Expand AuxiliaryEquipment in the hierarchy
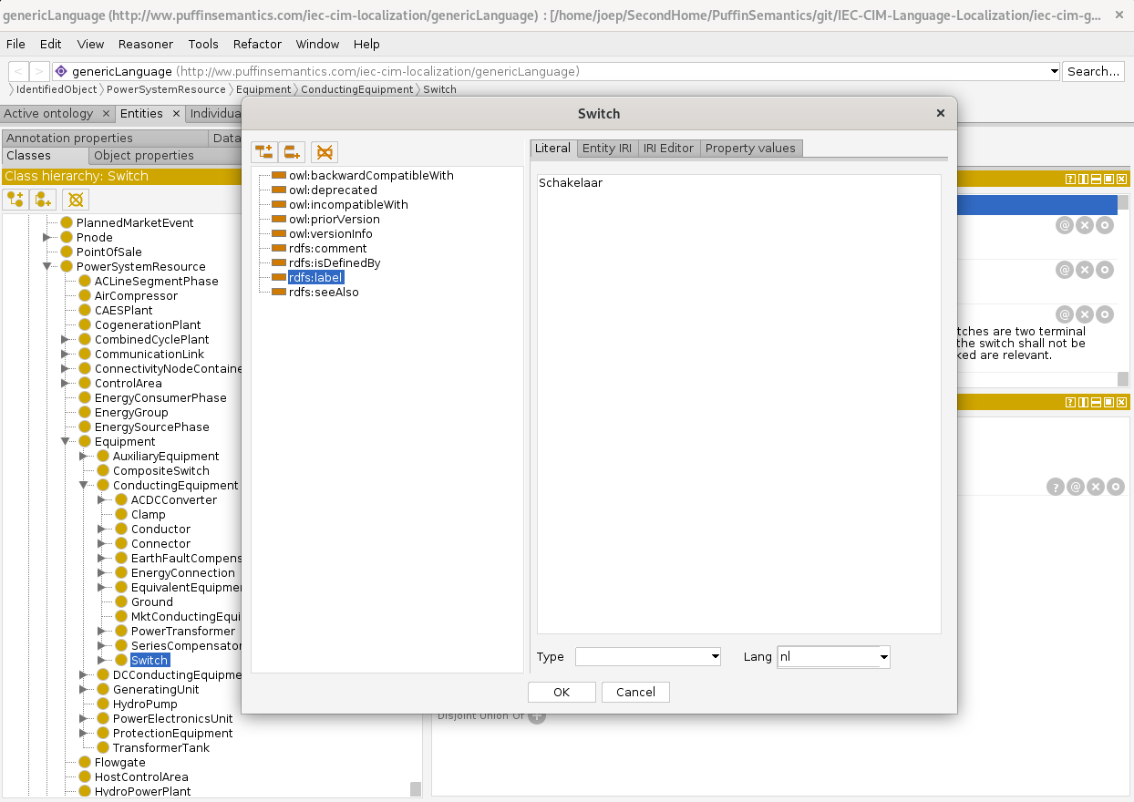Image resolution: width=1134 pixels, height=802 pixels. point(84,456)
